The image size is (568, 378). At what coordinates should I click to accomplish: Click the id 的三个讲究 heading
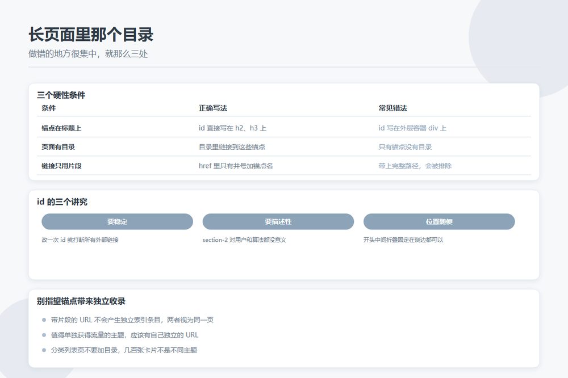pos(62,201)
